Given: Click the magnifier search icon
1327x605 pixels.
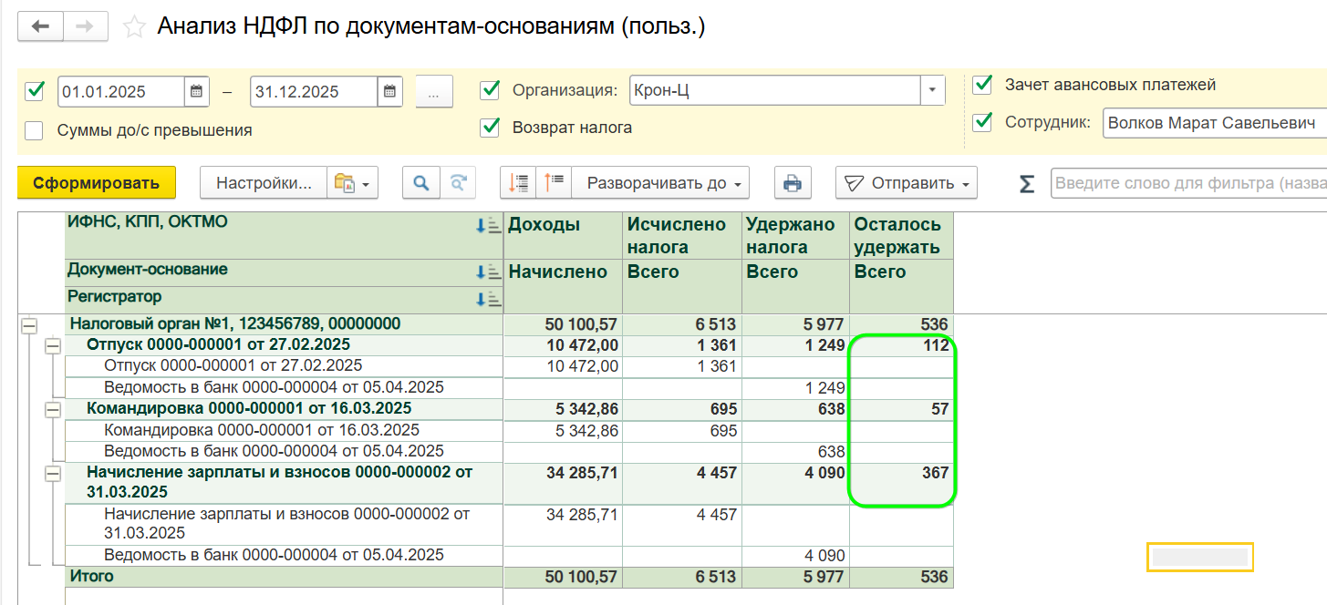Looking at the screenshot, I should tap(421, 182).
